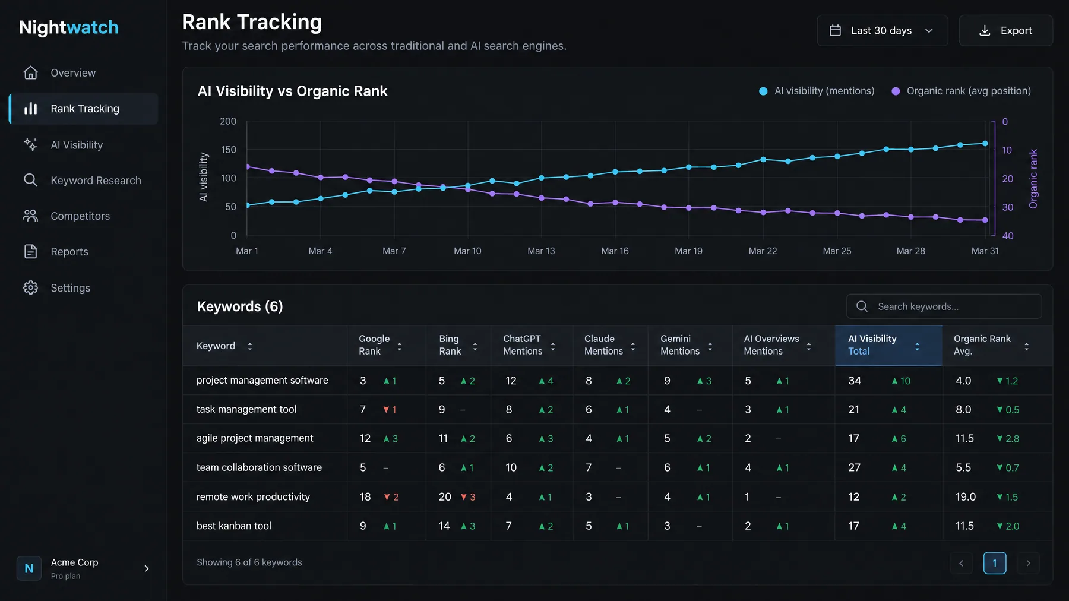
Task: Click the calendar icon in date selector
Action: 835,30
